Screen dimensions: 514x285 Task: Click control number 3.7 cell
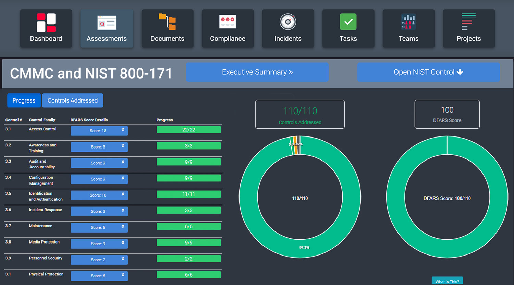8,226
